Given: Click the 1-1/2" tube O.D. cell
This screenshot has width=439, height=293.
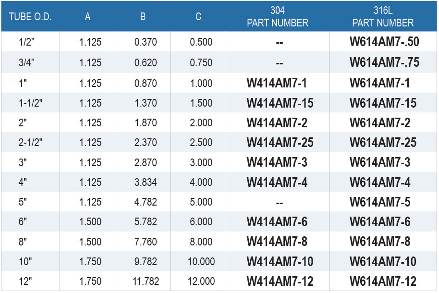Looking at the screenshot, I should coord(30,103).
